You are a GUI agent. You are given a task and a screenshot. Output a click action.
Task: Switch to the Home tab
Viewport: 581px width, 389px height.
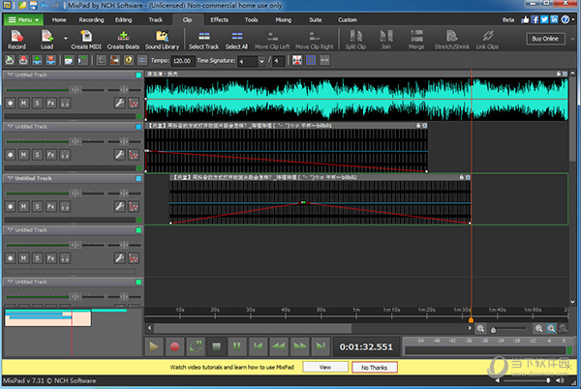click(x=59, y=19)
